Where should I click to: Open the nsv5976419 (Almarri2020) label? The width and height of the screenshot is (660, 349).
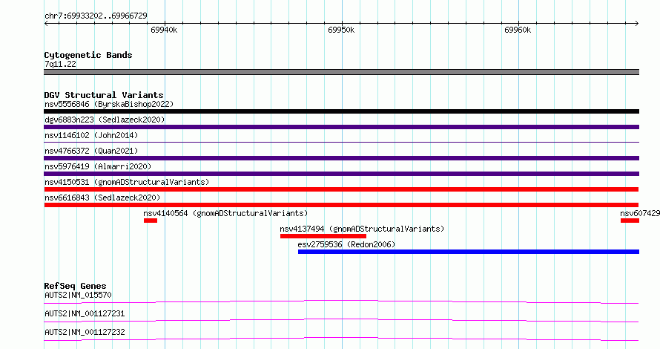98,166
